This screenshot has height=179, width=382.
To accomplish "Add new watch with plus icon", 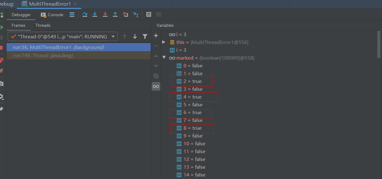I will (156, 36).
